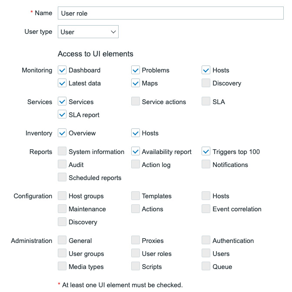This screenshot has width=292, height=292.
Task: Enable the Monitoring Discovery checkbox
Action: [x=206, y=83]
